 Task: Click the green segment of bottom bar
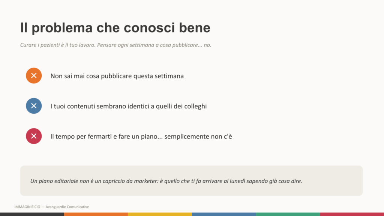(x=288, y=214)
